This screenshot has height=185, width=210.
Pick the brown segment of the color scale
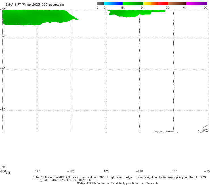click(177, 3)
